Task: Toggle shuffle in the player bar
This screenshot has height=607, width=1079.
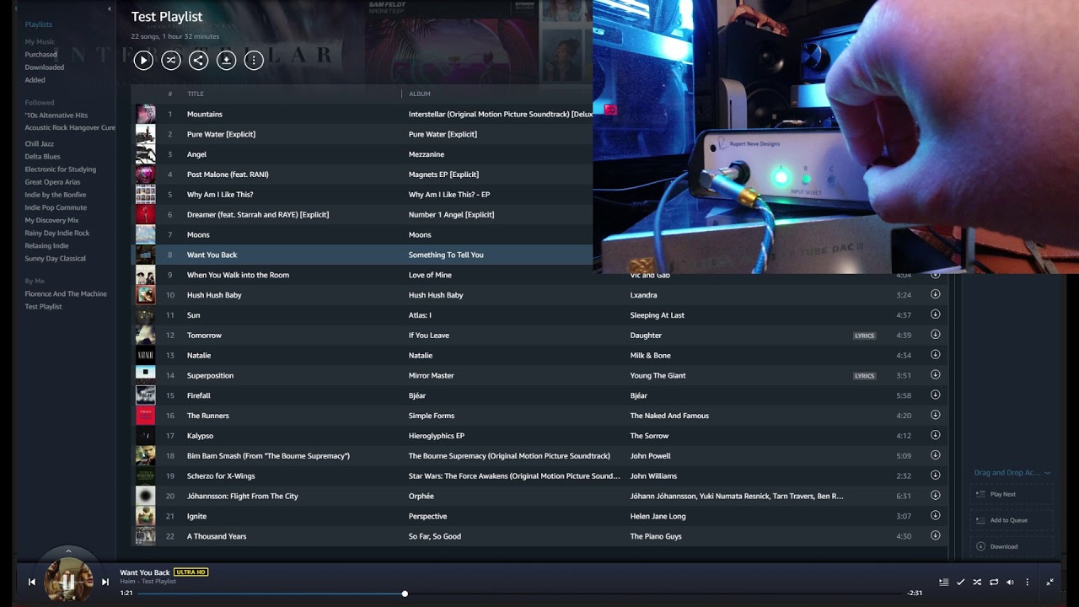Action: [x=977, y=582]
